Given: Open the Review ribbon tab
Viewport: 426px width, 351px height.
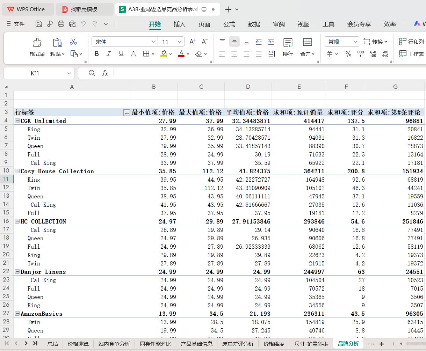Looking at the screenshot, I should click(x=279, y=24).
